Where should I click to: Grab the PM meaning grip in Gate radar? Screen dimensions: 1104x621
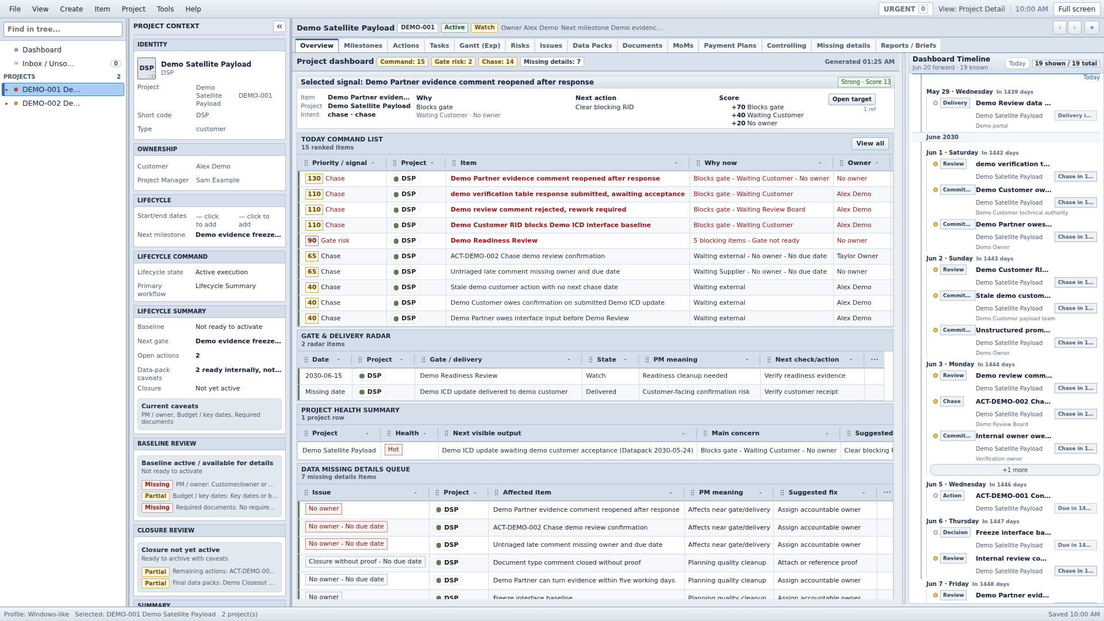click(x=647, y=360)
